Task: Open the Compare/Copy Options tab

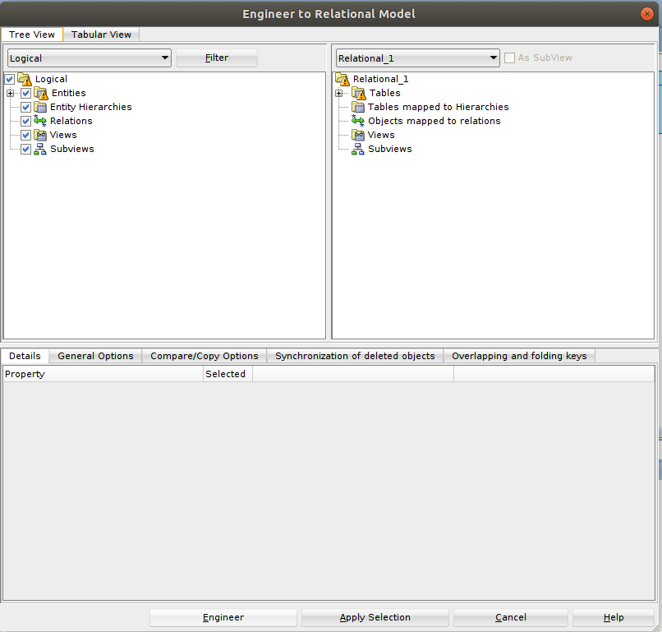Action: 205,356
